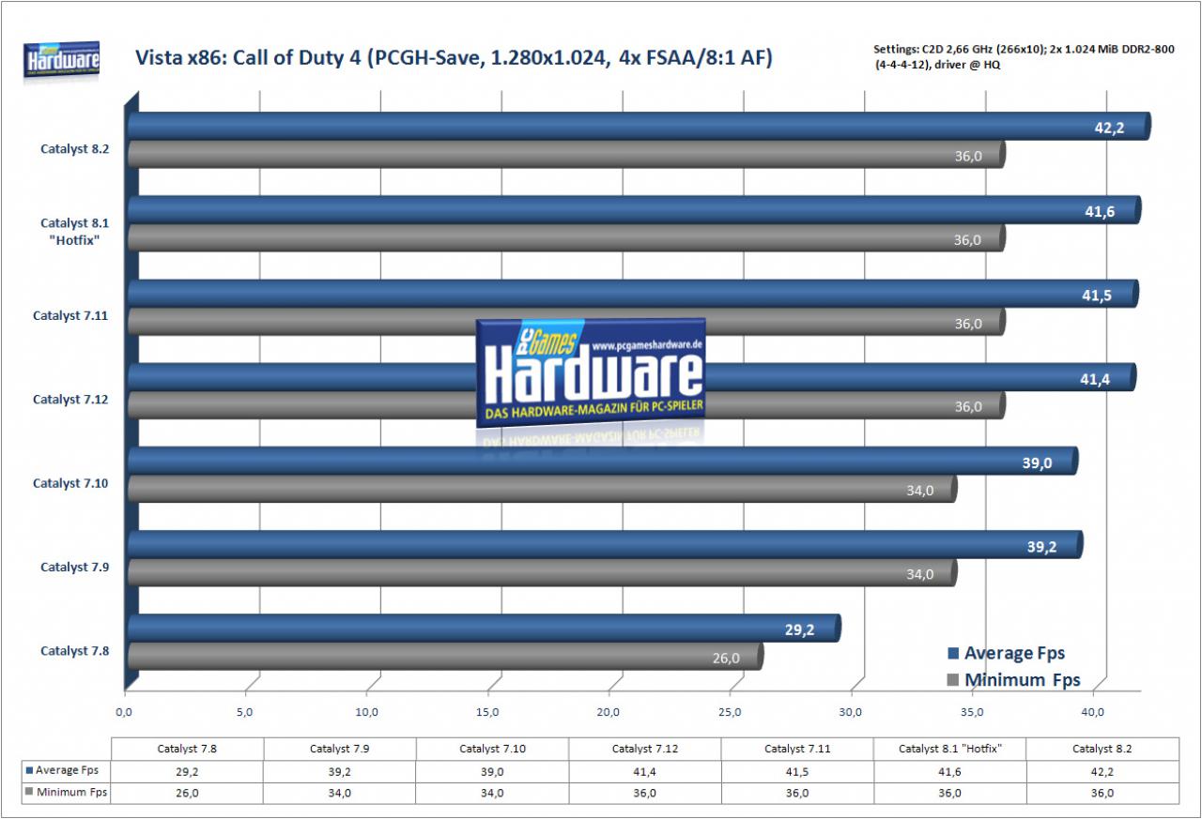Screen dimensions: 1202x819
Task: Click the 30,0 tick label on the horizontal axis
Action: coord(852,713)
